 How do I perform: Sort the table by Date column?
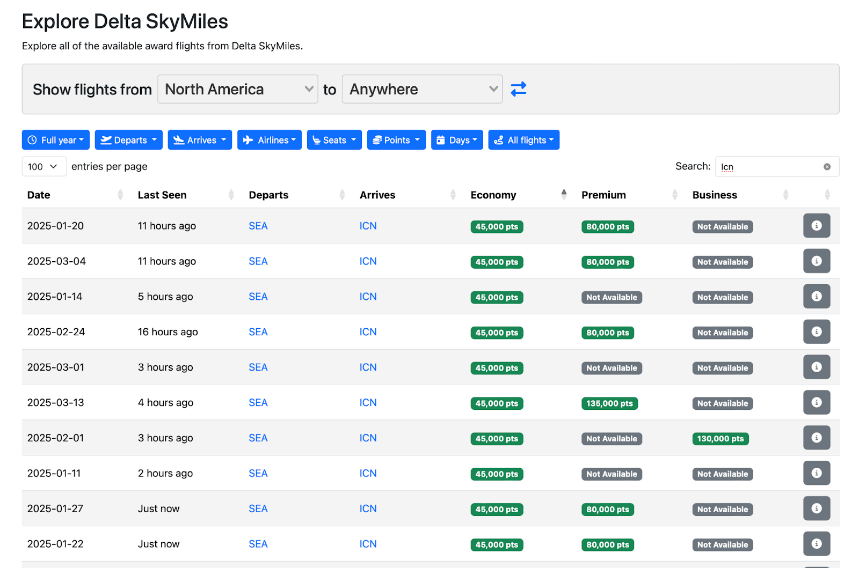[39, 195]
